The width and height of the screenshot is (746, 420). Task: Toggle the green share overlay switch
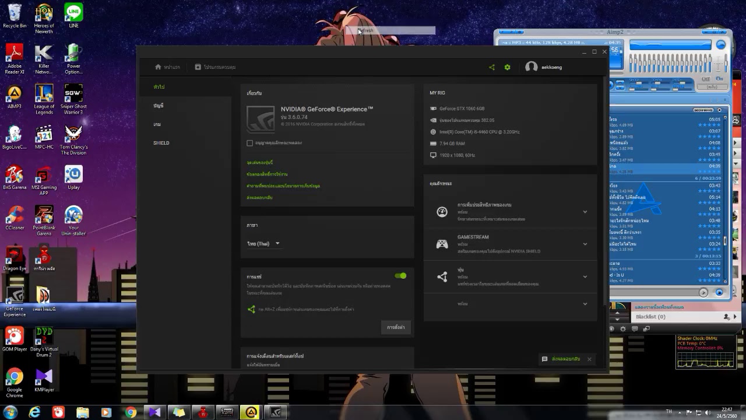pyautogui.click(x=400, y=276)
